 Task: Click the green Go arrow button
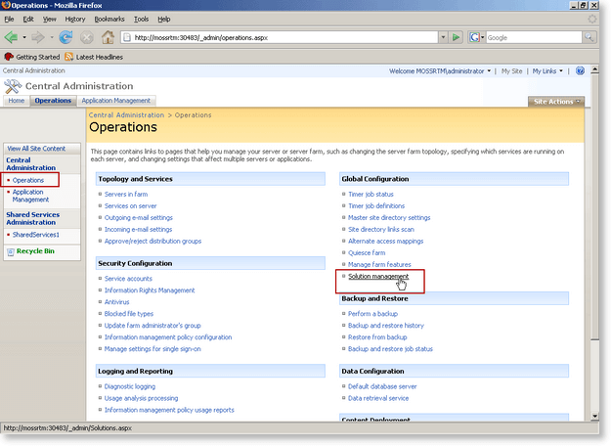tap(456, 37)
